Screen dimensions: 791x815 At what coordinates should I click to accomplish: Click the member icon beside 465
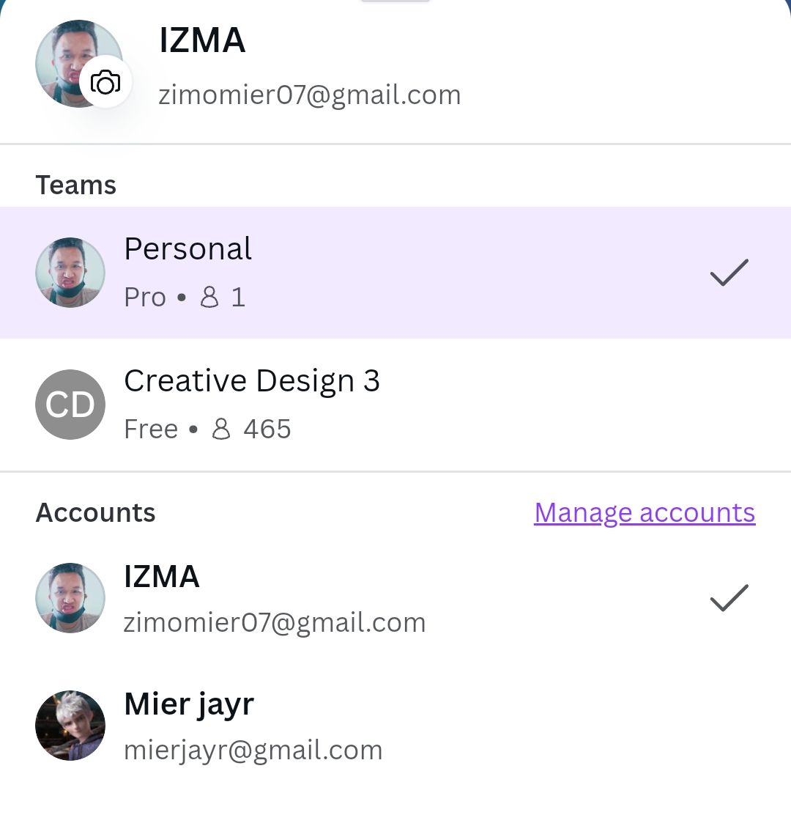click(221, 429)
